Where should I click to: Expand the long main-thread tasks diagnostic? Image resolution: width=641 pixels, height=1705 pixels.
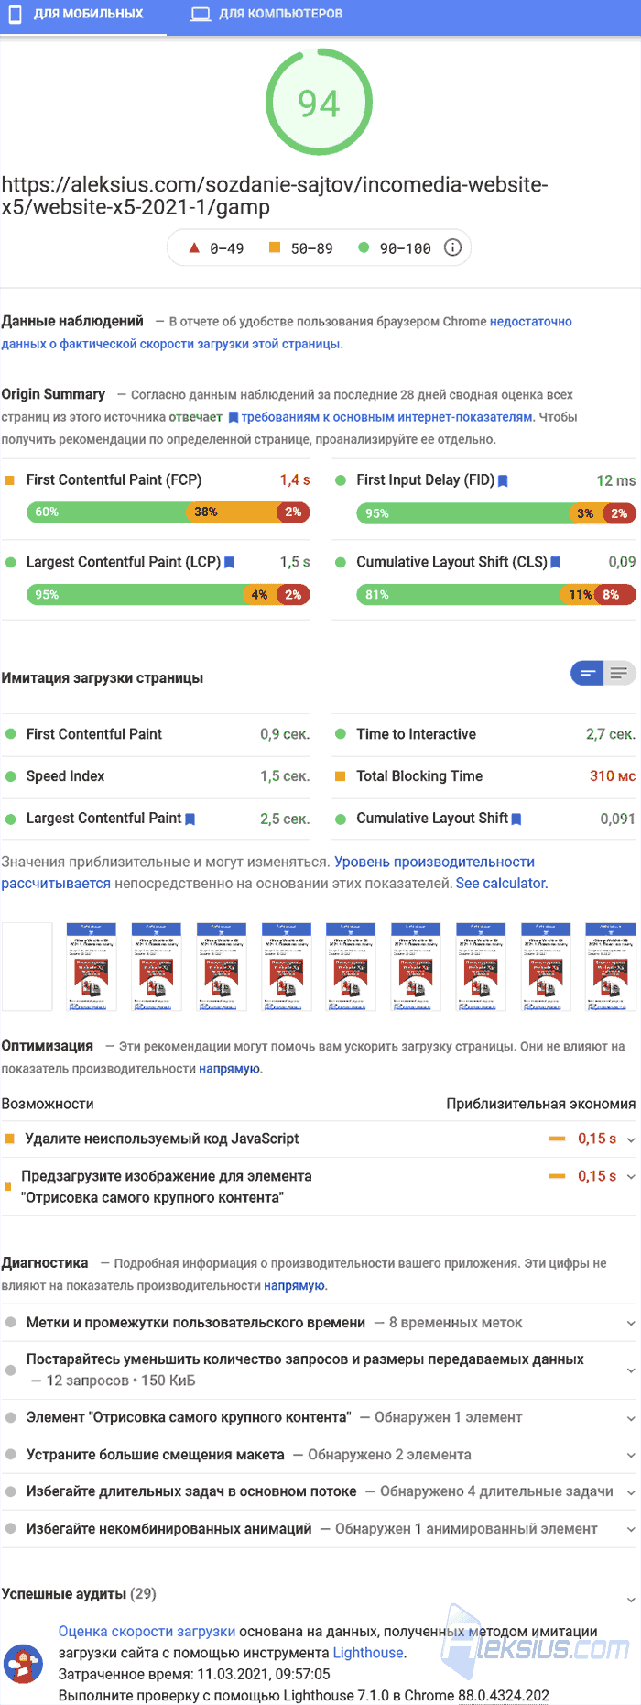pyautogui.click(x=320, y=1491)
